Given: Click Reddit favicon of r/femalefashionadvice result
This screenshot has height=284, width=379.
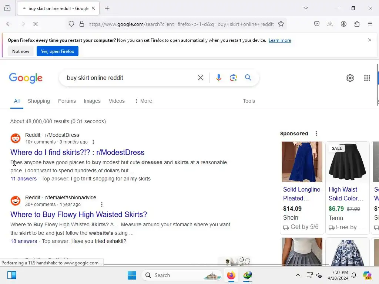Looking at the screenshot, I should [16, 201].
